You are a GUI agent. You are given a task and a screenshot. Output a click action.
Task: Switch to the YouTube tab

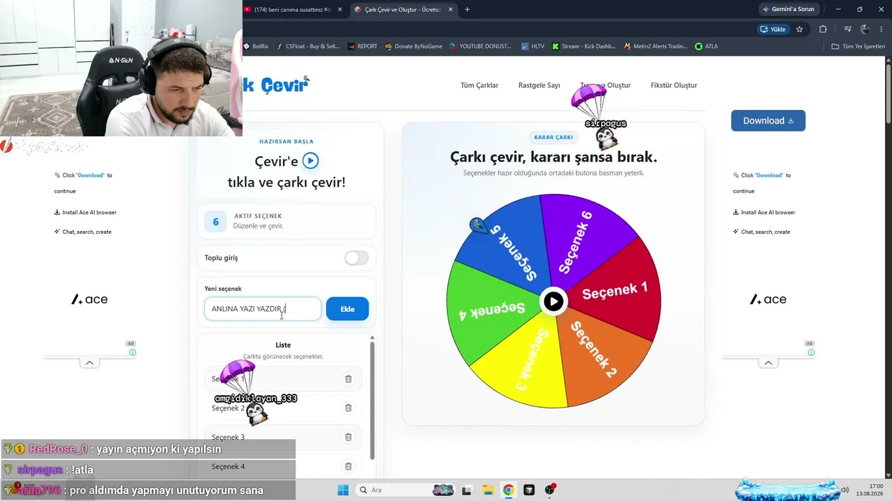(x=293, y=10)
